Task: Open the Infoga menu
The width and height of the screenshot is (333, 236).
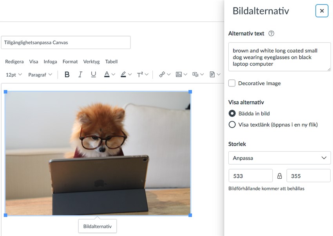Action: coord(50,62)
